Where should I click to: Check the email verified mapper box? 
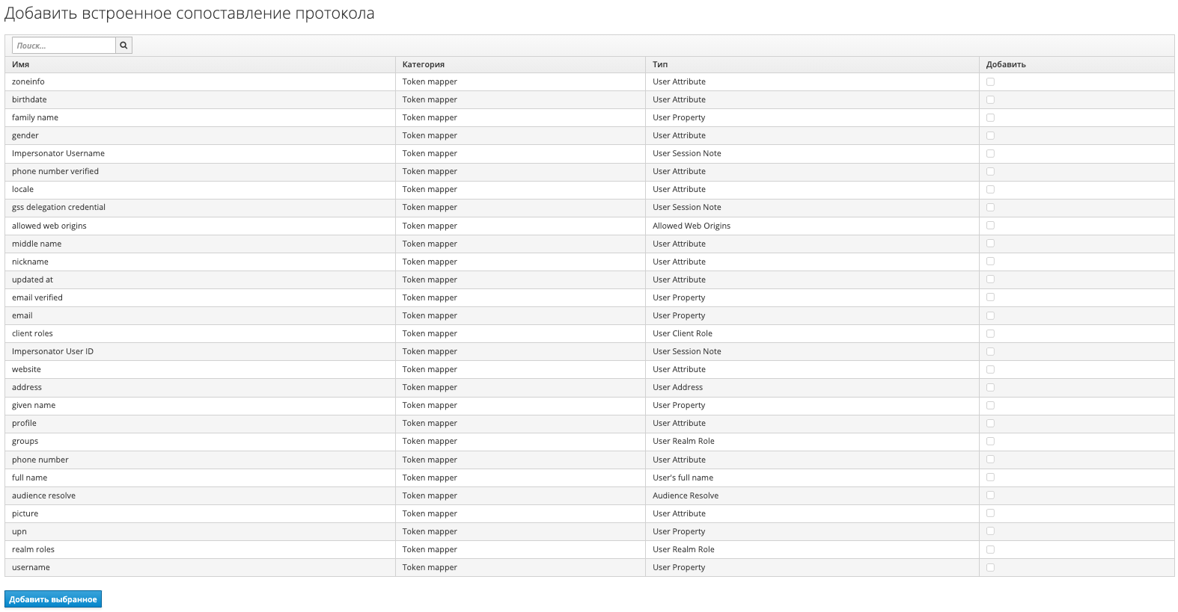click(990, 297)
